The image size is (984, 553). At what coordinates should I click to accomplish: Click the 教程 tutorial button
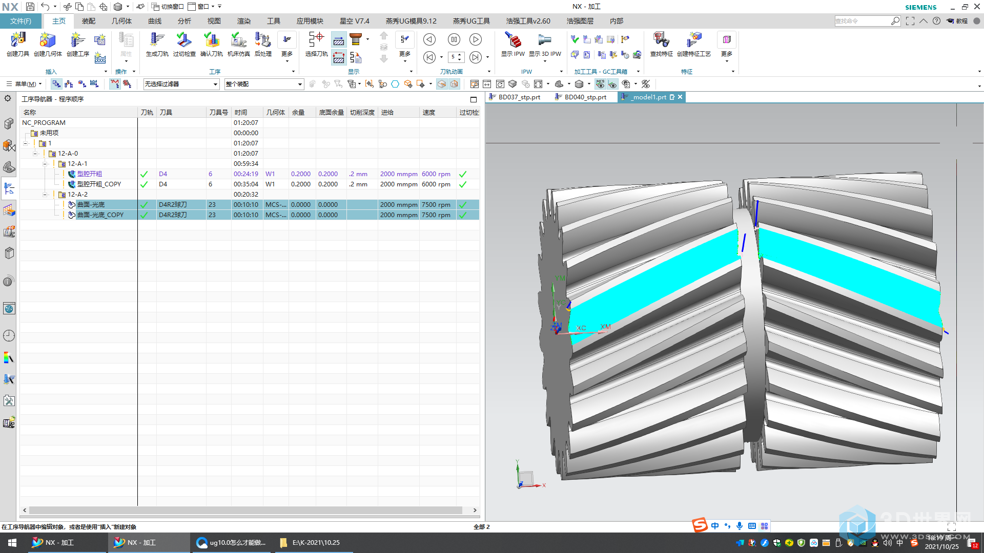pos(957,21)
